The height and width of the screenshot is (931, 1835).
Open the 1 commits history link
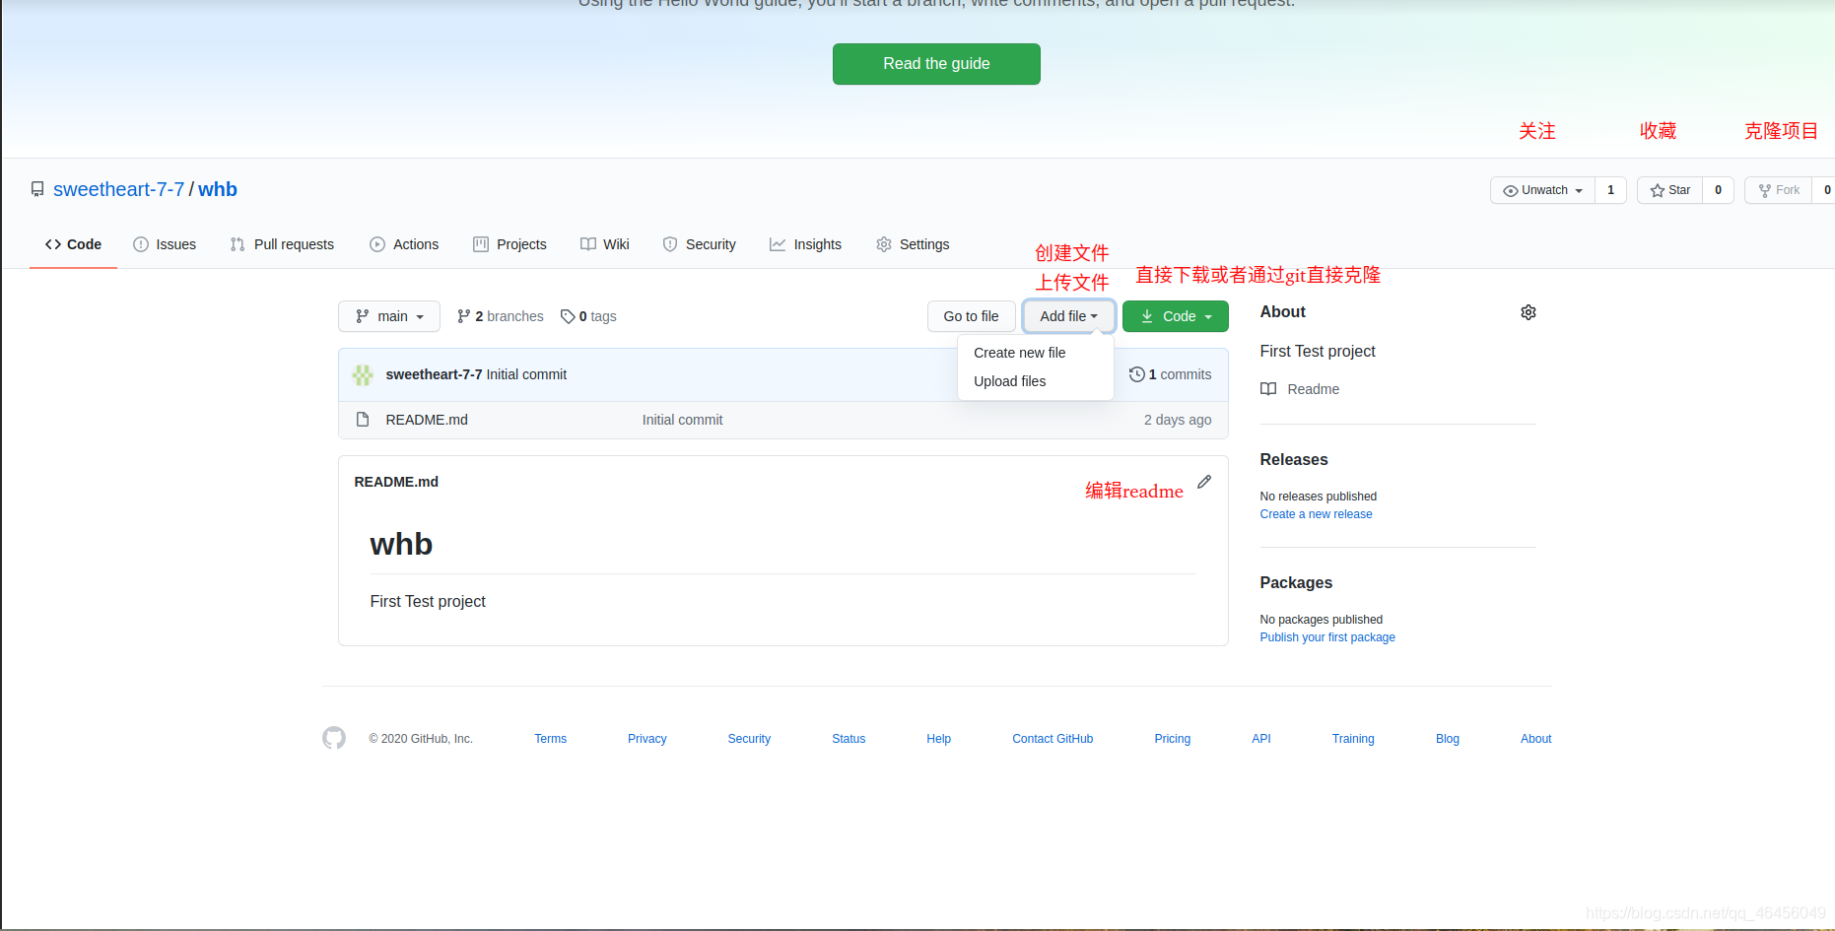(x=1170, y=374)
